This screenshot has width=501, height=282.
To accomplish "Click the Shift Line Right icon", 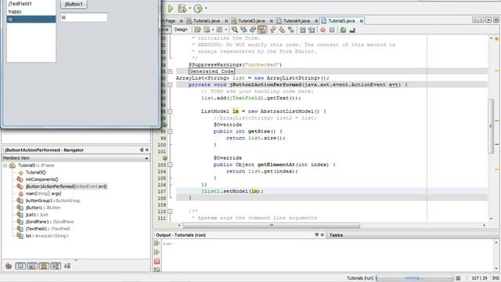I will coord(312,30).
